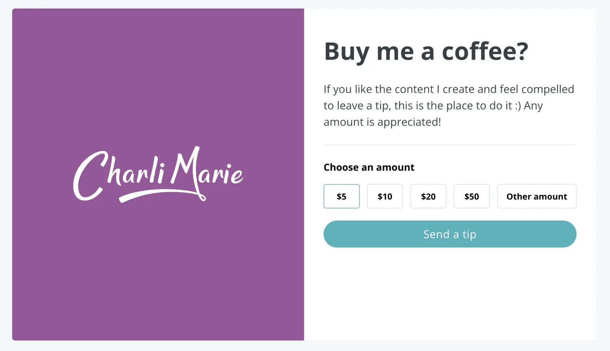Screen dimensions: 610x351
Task: Click the word Charli in the logo
Action: (119, 173)
